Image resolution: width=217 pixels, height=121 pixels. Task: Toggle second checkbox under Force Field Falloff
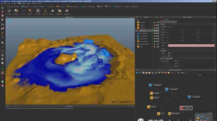[176, 64]
